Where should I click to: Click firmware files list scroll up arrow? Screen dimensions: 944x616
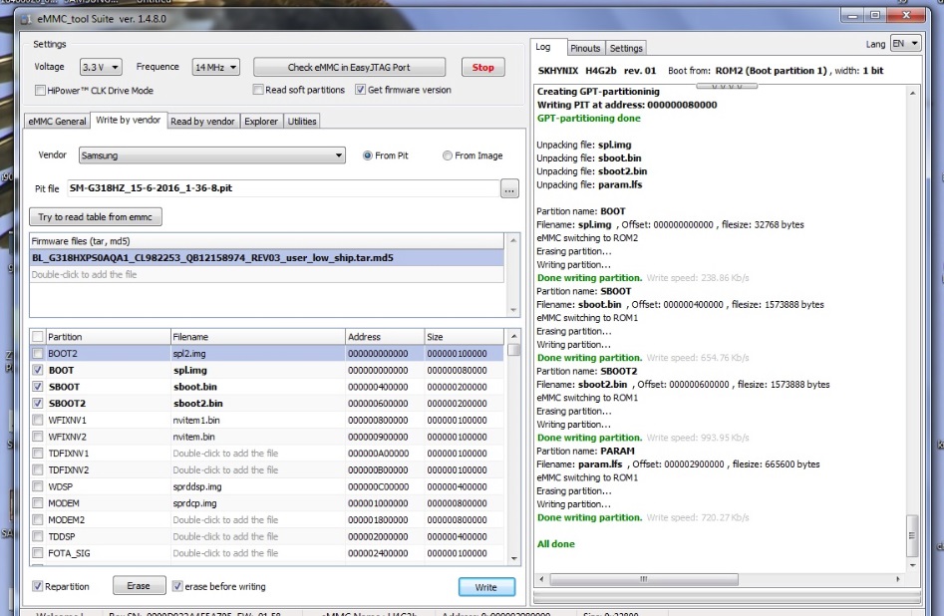(513, 240)
